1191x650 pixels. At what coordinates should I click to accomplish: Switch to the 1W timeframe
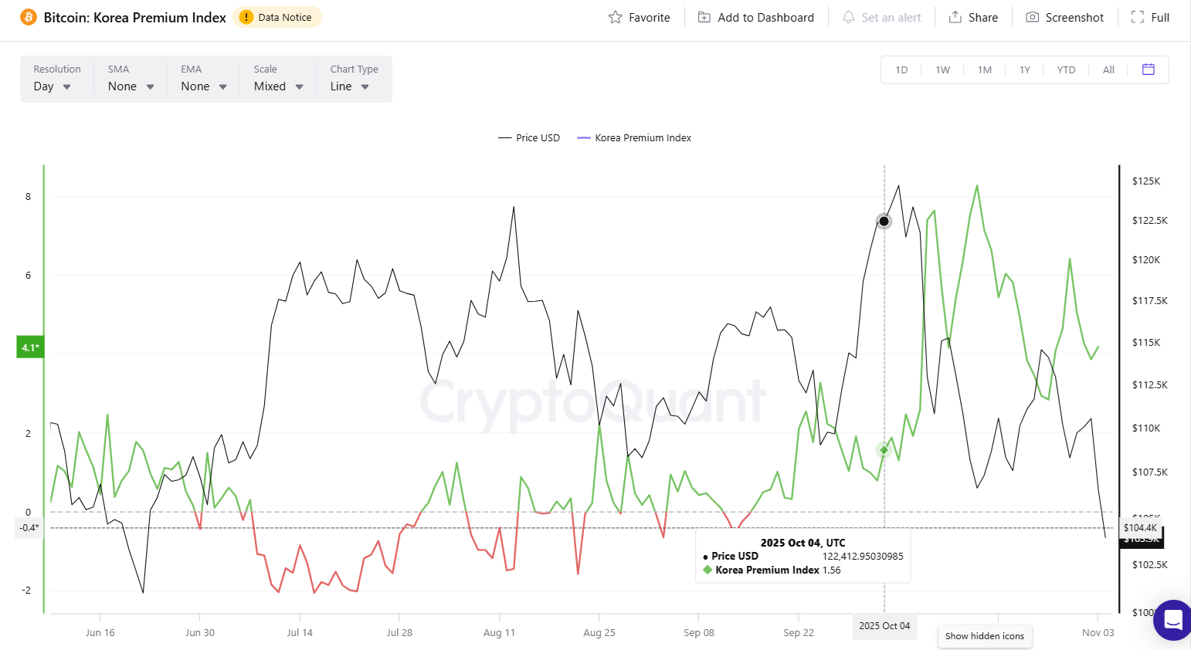(x=942, y=69)
